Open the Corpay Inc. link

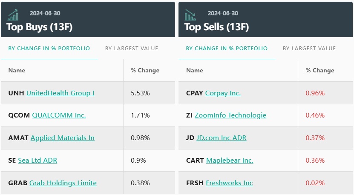click(223, 93)
